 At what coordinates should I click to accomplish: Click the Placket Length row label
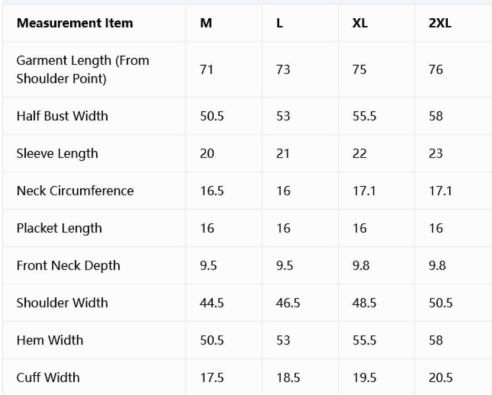[x=59, y=228]
